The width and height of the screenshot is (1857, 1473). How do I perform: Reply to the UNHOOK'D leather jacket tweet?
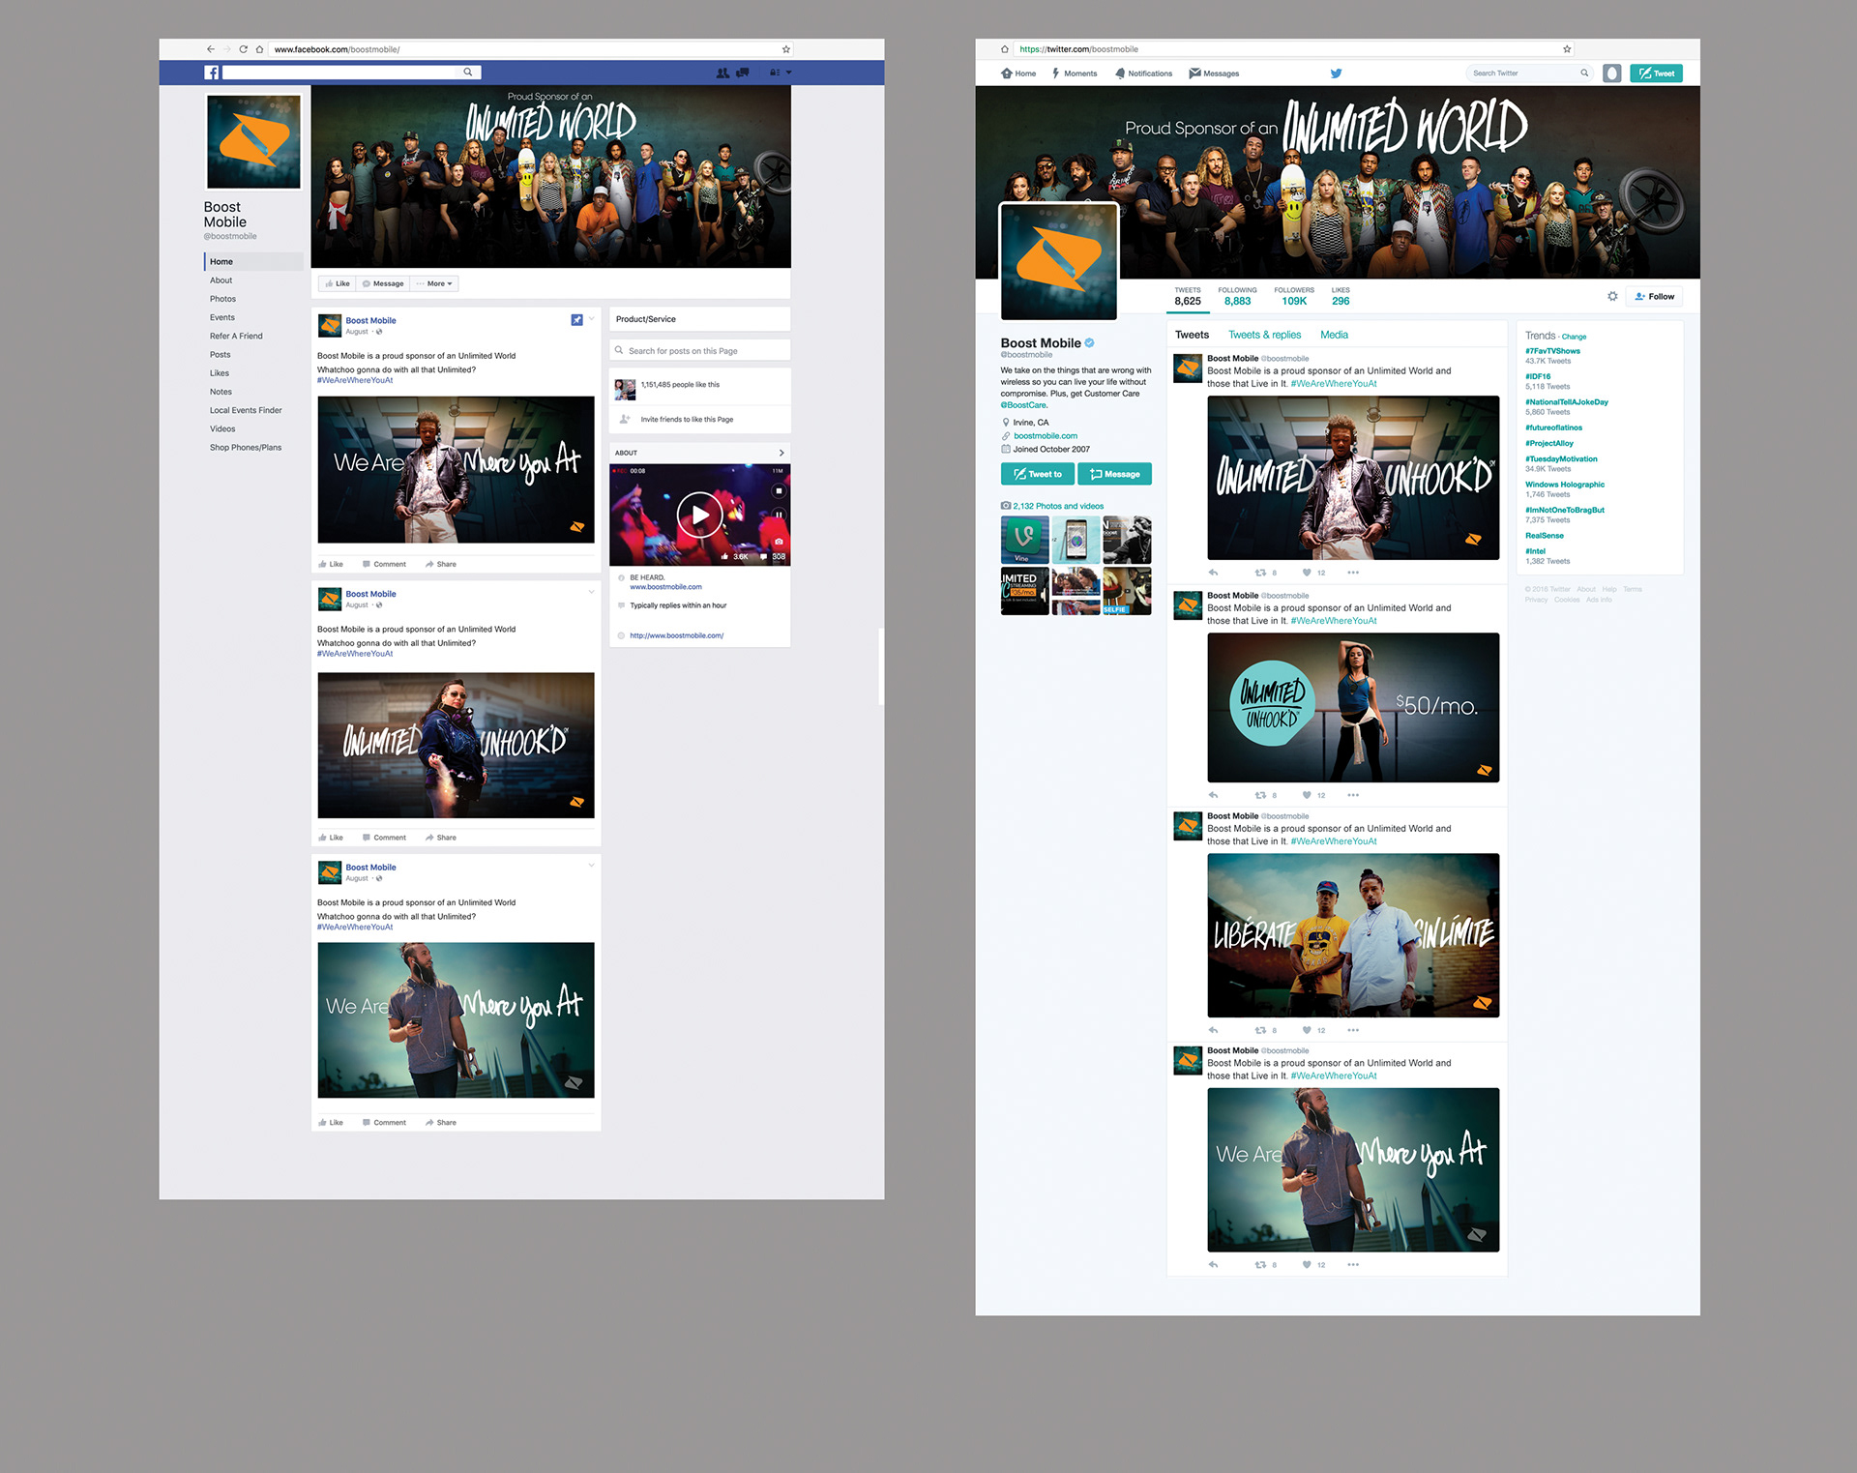[1213, 573]
